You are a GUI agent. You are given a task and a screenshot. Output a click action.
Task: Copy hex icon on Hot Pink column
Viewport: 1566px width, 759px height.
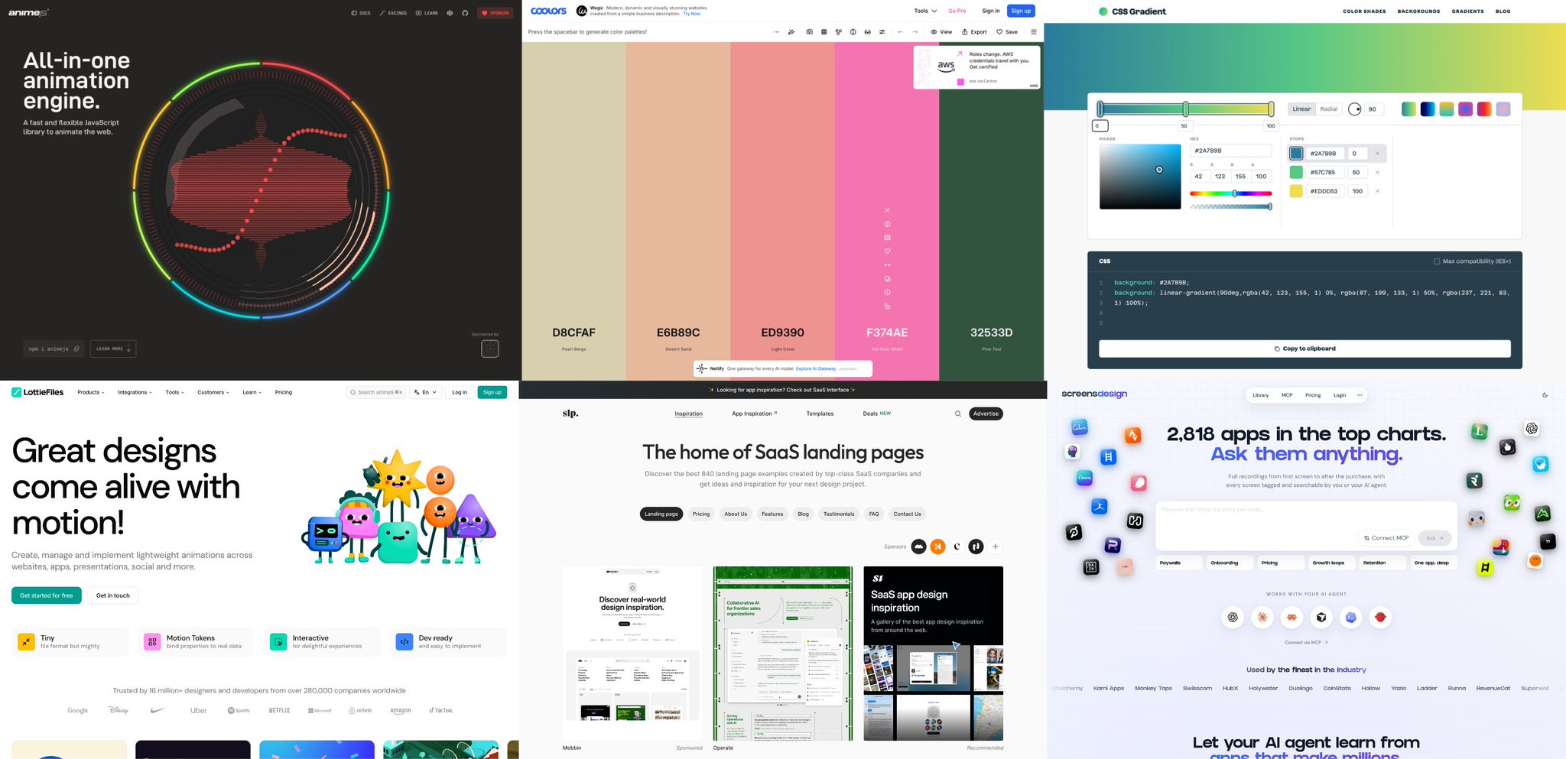click(887, 279)
